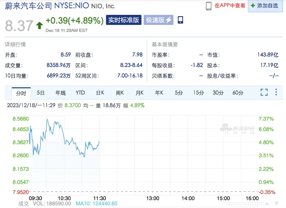Click the mobile phone icon beside 极速版
Screen dimensions: 286x208
click(180, 20)
